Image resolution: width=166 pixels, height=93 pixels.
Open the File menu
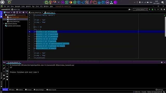point(5,6)
